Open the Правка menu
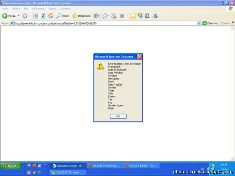The height and width of the screenshot is (176, 235). pos(16,9)
